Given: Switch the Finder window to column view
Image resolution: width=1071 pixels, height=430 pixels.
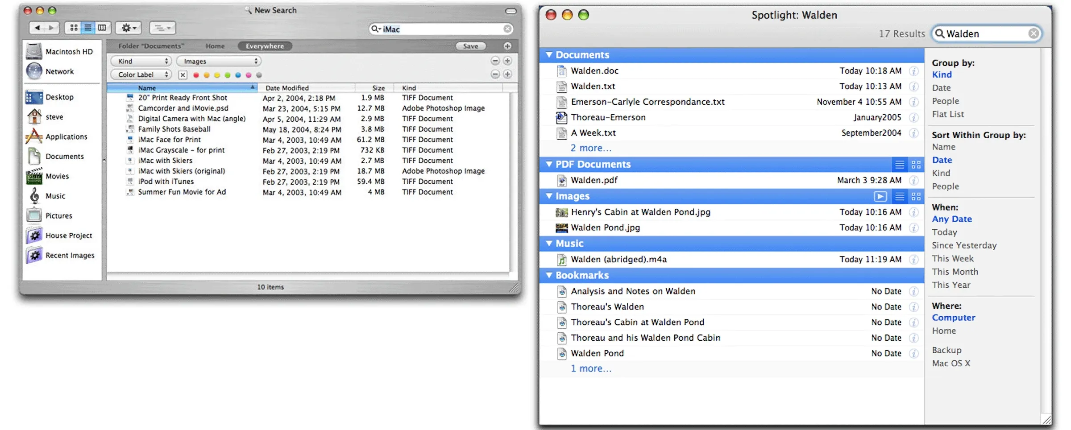Looking at the screenshot, I should pyautogui.click(x=102, y=28).
